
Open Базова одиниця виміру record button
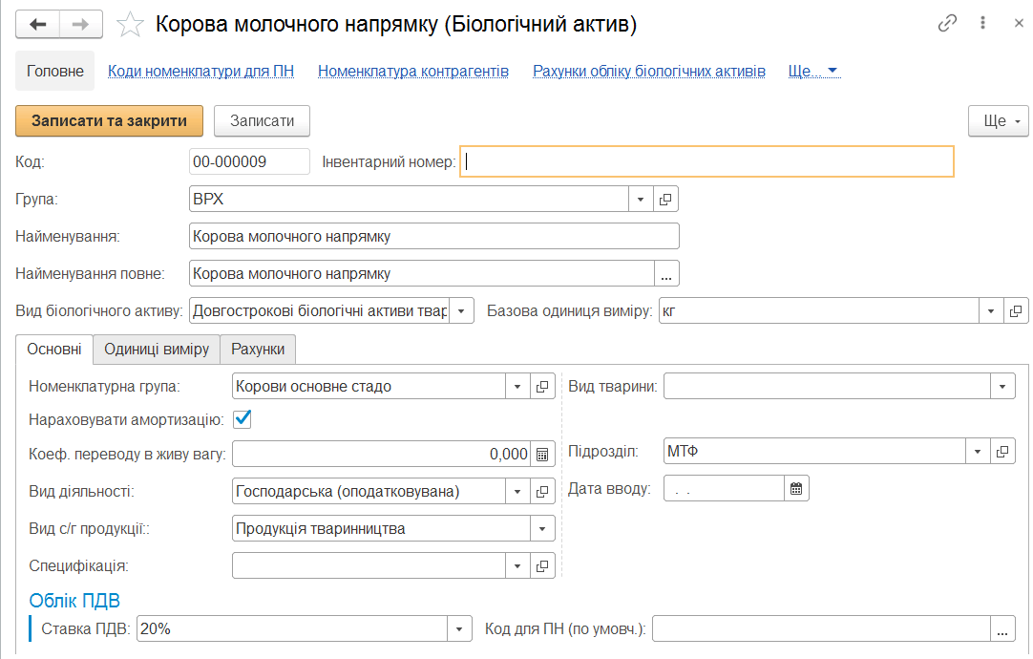click(x=1016, y=311)
